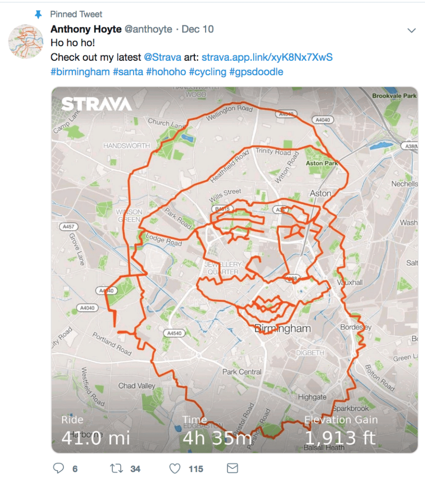The image size is (425, 482).
Task: Click the retweet arrows icon
Action: 116,468
